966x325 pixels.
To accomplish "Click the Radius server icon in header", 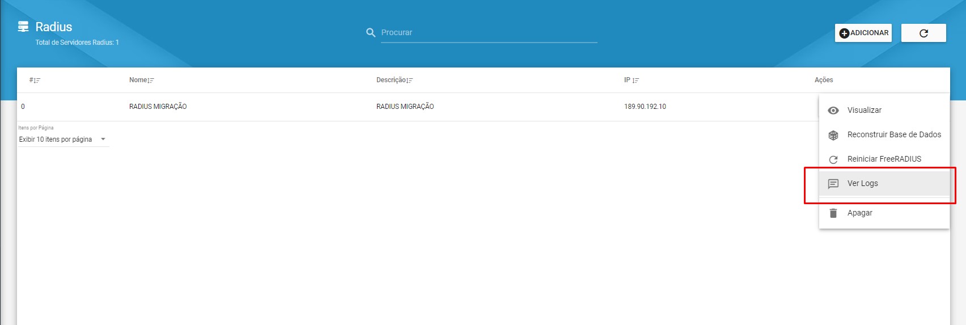I will tap(23, 26).
